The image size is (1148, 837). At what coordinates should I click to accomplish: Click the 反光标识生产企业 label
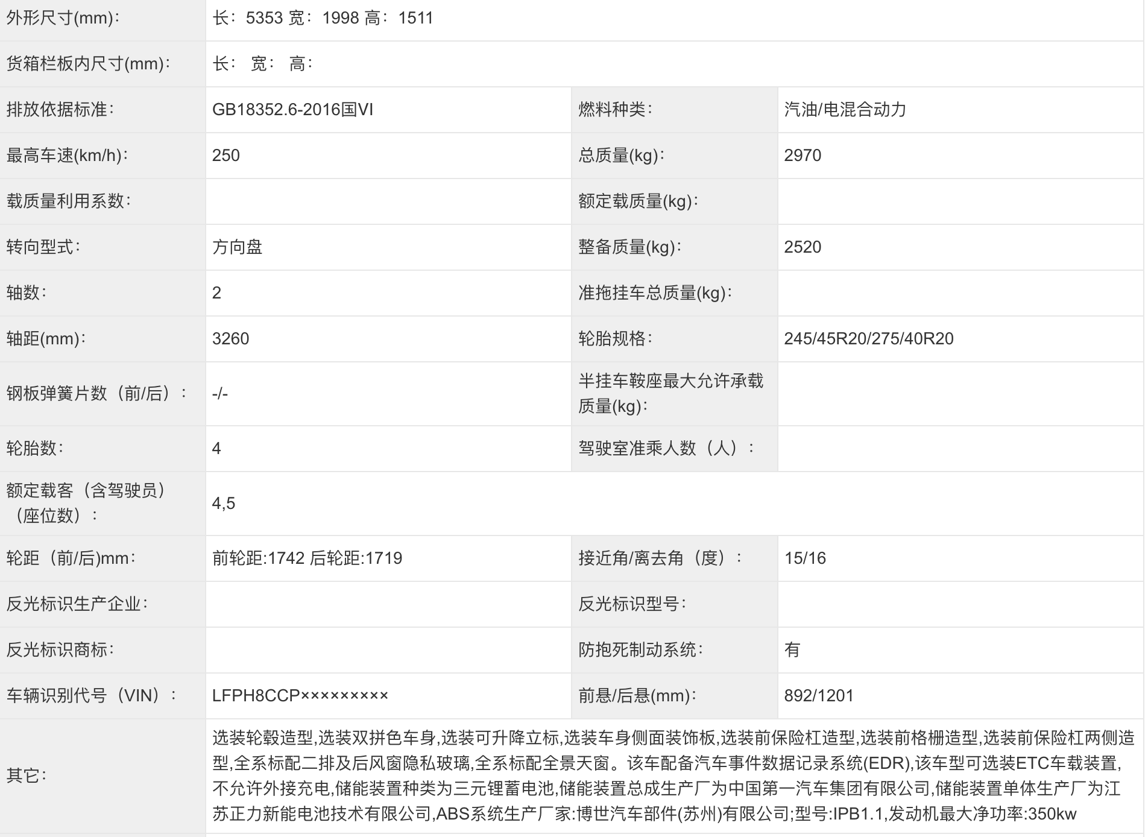pyautogui.click(x=77, y=604)
